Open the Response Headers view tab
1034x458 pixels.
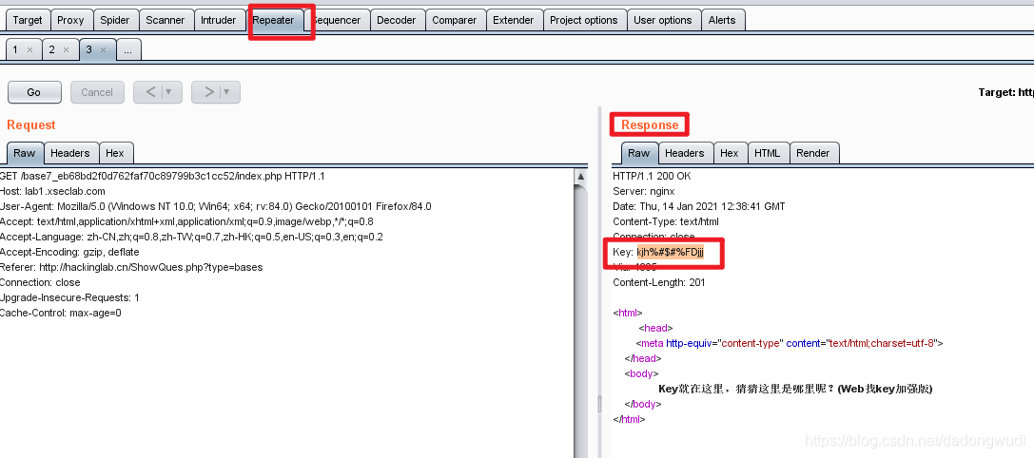(x=685, y=153)
